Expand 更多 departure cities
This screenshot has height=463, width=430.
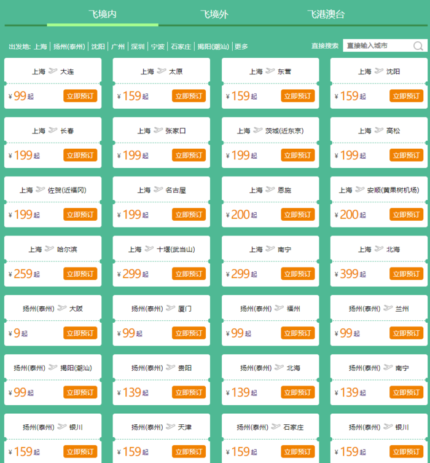tap(241, 47)
